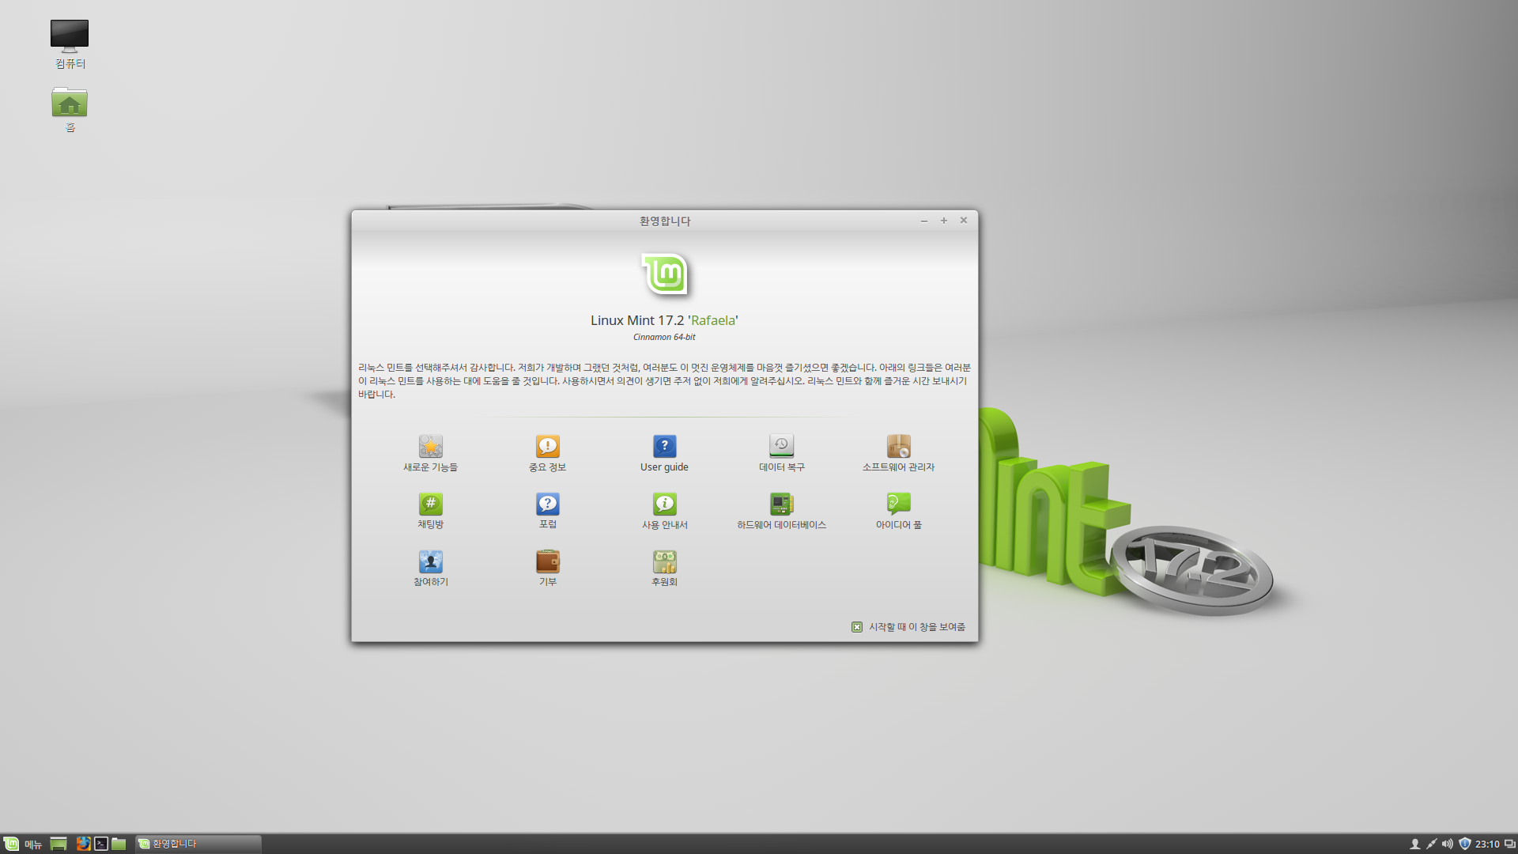The width and height of the screenshot is (1518, 854).
Task: Open the 아이디어 풀 idea pool
Action: 898,512
